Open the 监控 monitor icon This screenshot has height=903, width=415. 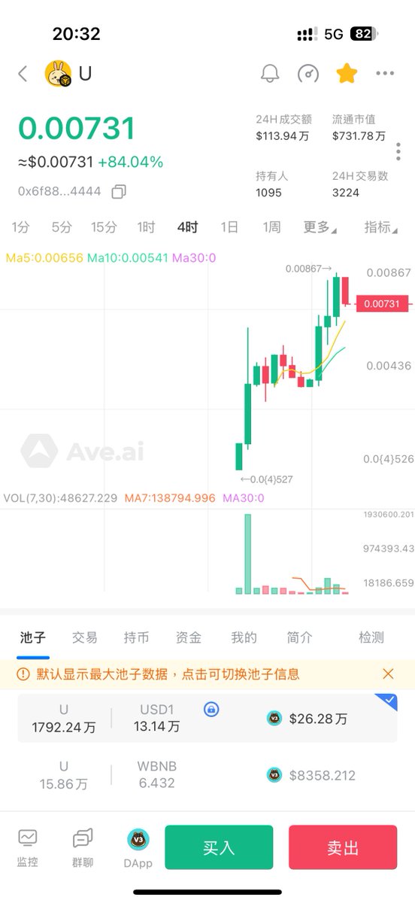click(x=27, y=847)
